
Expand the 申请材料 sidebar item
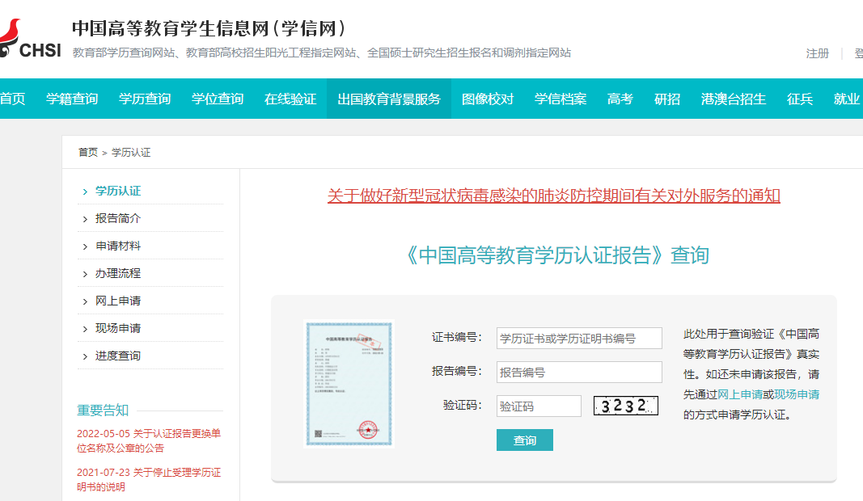pos(118,246)
